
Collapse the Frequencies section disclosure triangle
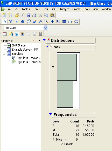50,114
